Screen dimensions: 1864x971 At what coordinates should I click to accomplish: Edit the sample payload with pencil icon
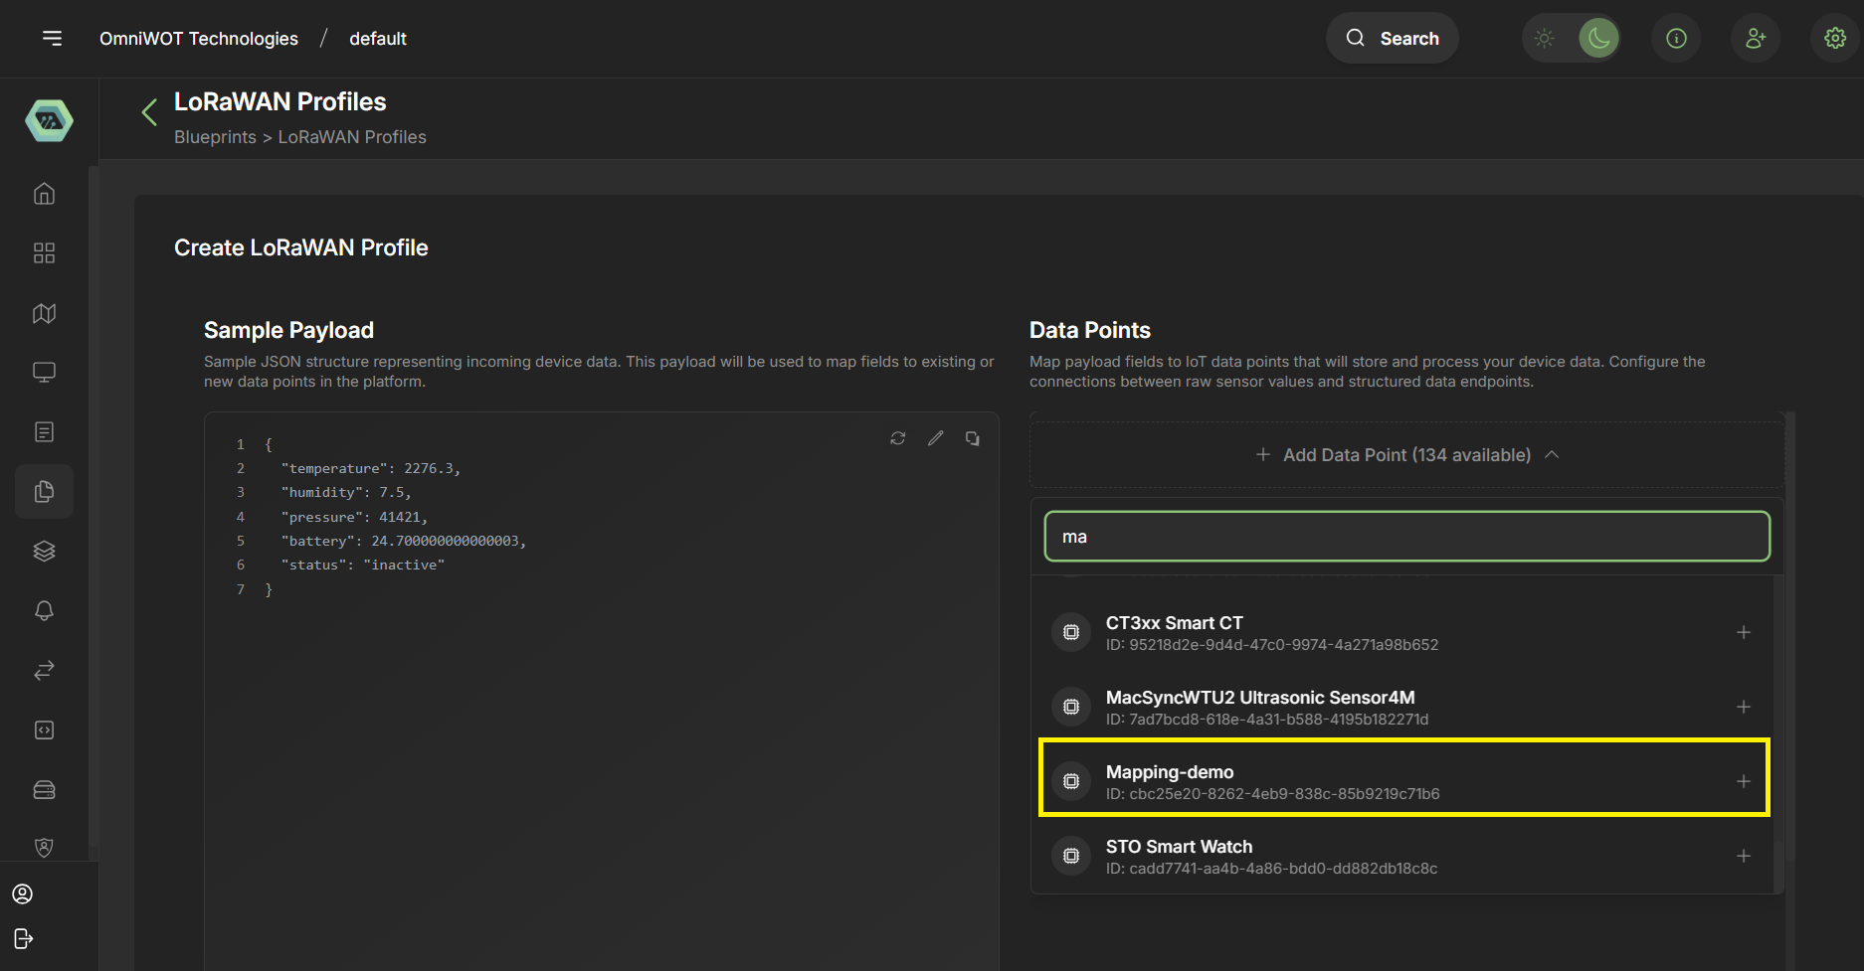[x=934, y=437]
